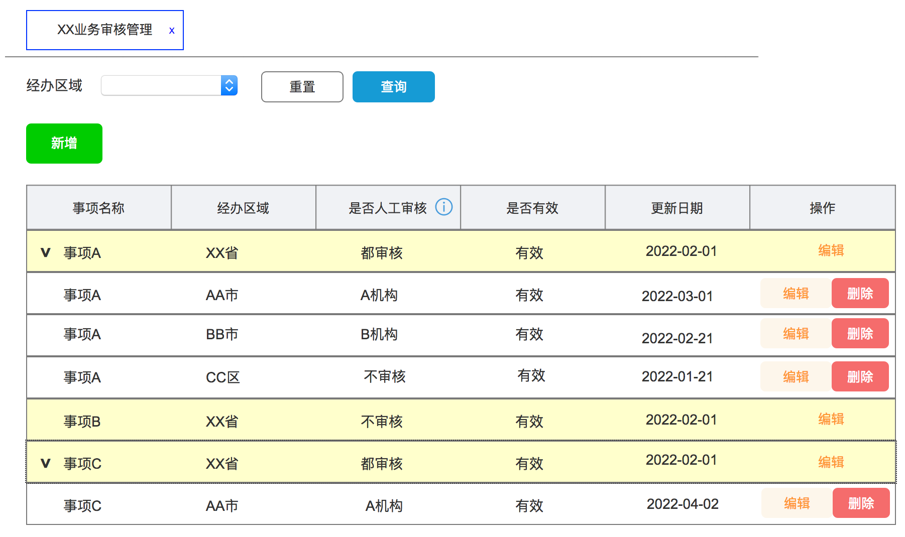Click A机构 in the 事项A AA市 row
905x537 pixels.
(x=379, y=295)
